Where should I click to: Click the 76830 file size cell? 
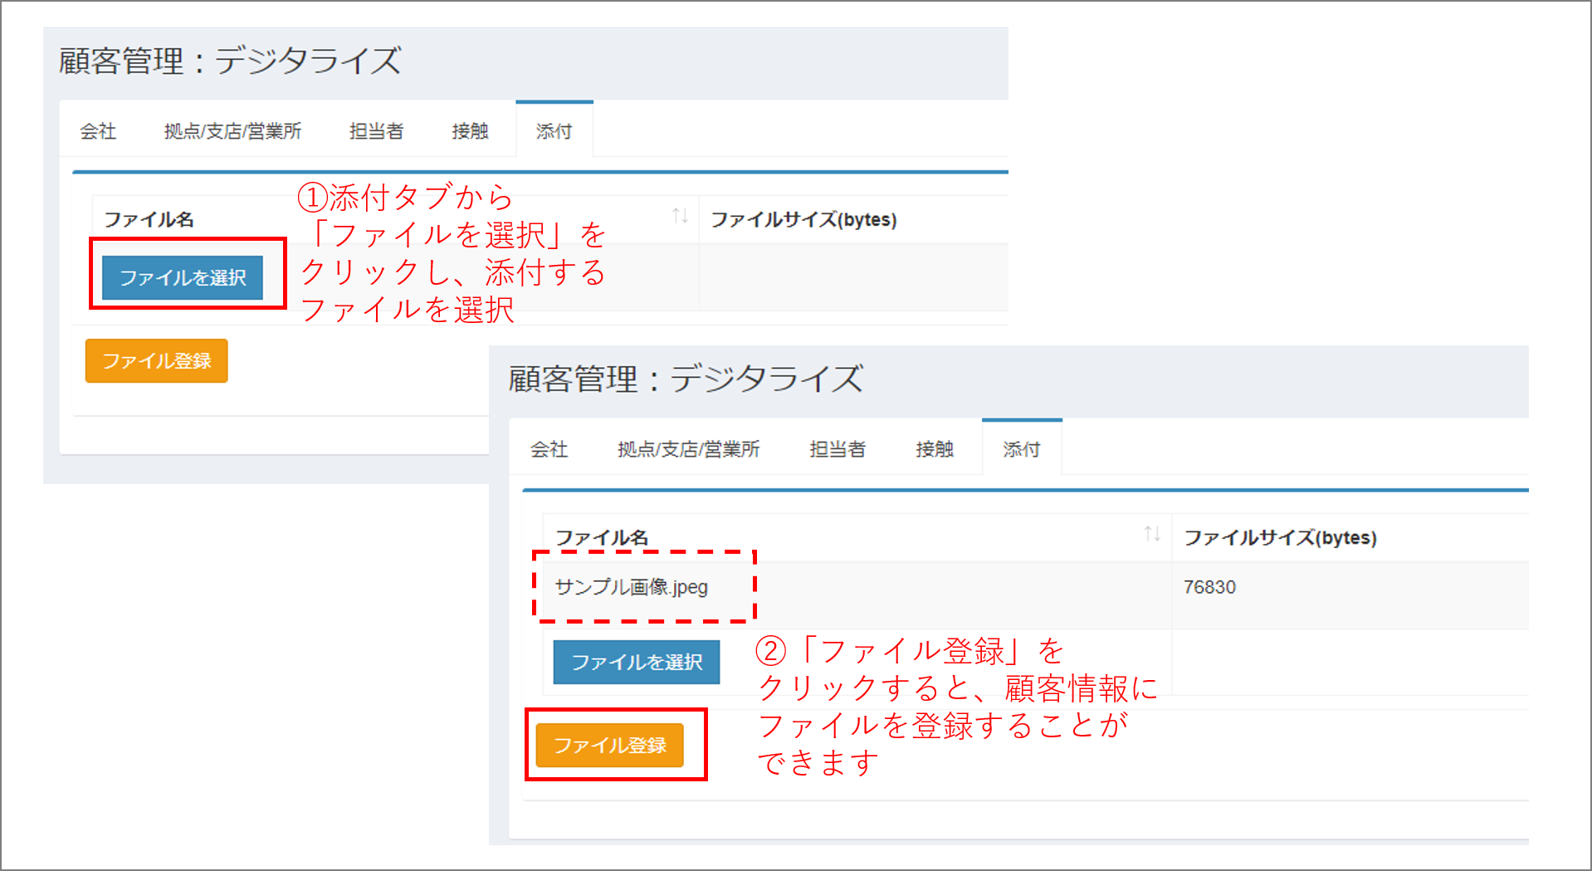[1209, 587]
